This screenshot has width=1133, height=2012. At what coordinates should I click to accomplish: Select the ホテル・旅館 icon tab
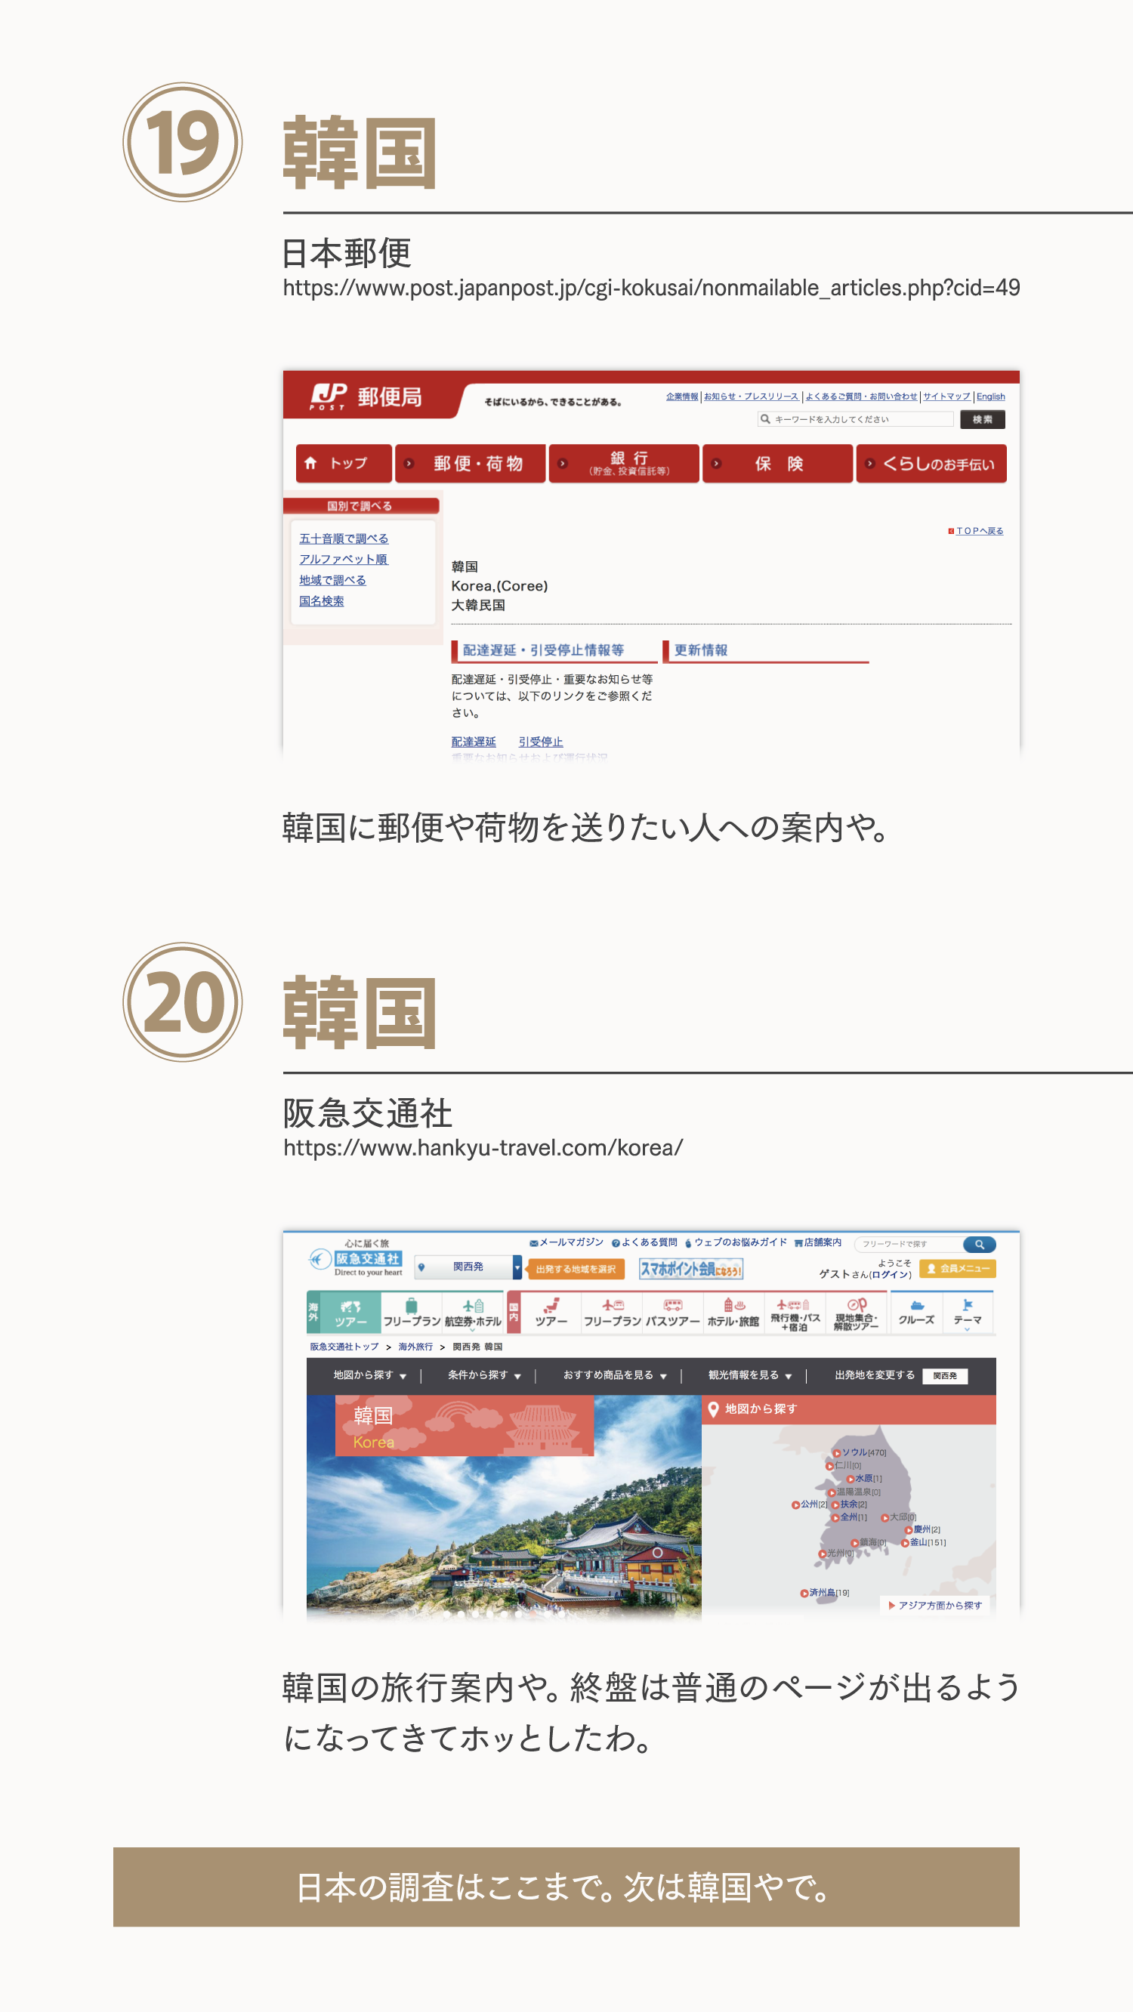[733, 1313]
